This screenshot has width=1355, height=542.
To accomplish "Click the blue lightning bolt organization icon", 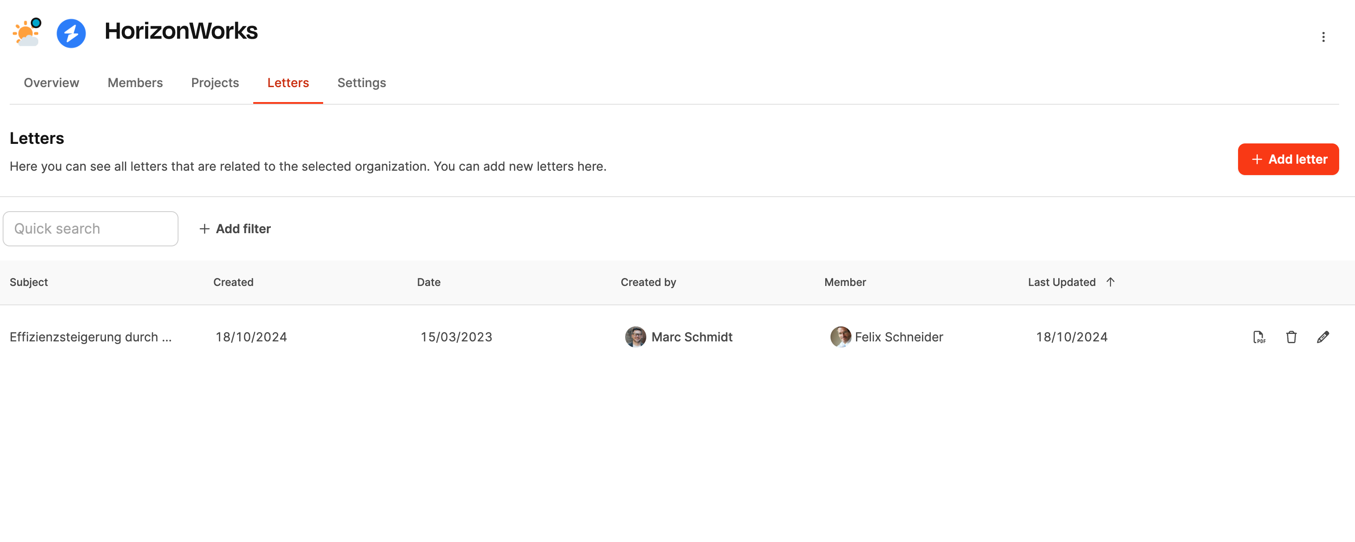I will click(71, 33).
